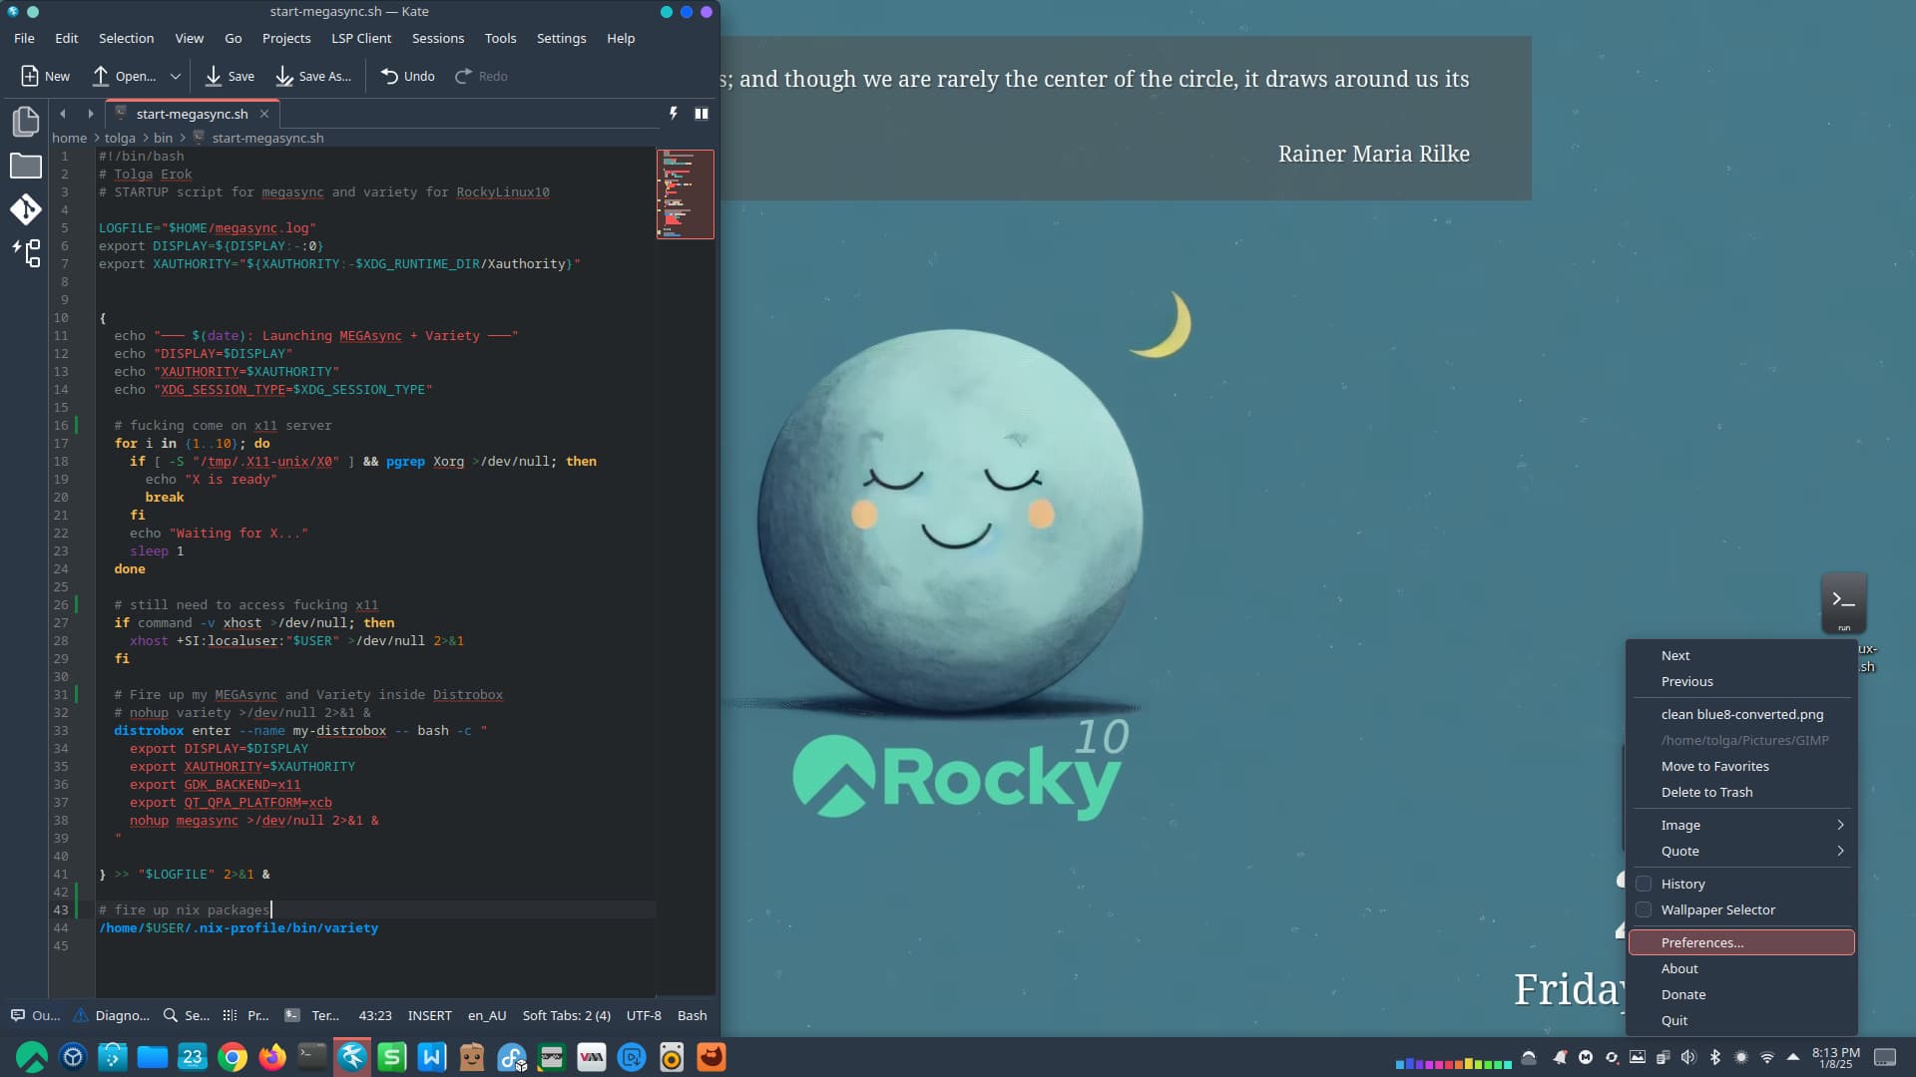Click the 'bin' breadcrumb path segment

click(163, 138)
